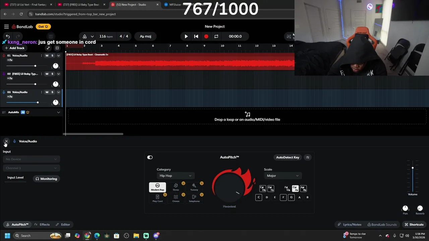Skip back to the start of the project
The width and height of the screenshot is (429, 241).
[196, 36]
